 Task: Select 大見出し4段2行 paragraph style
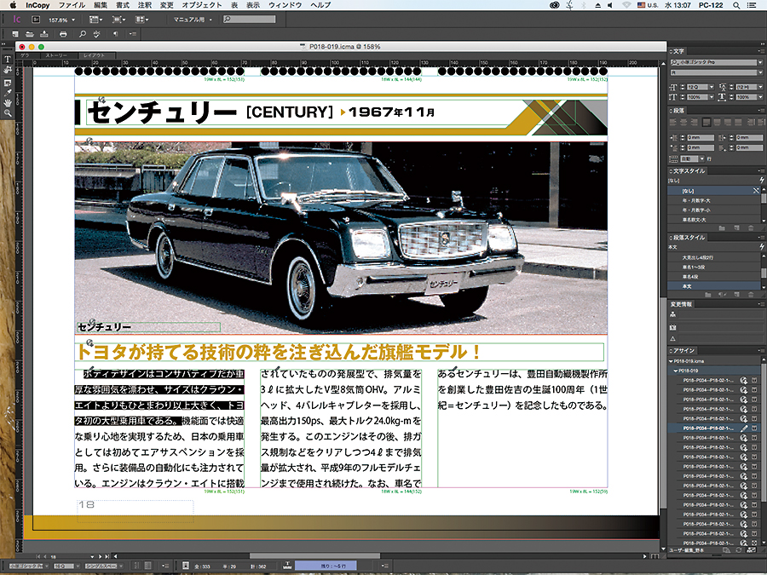(x=714, y=257)
